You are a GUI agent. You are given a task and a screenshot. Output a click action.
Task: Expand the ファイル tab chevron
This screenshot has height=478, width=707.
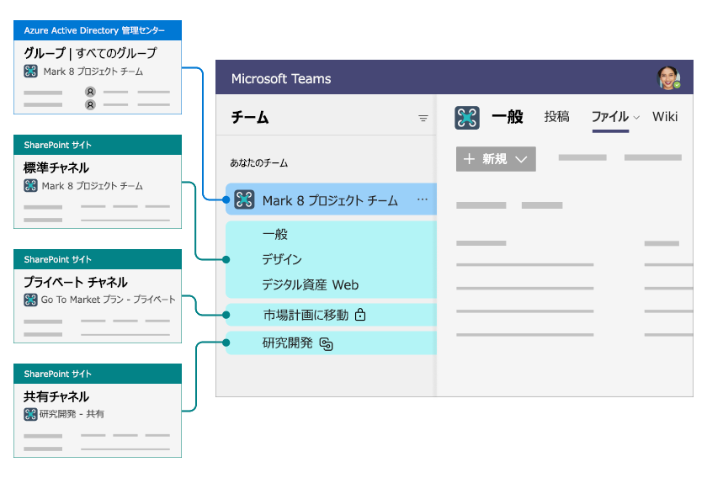tap(636, 118)
